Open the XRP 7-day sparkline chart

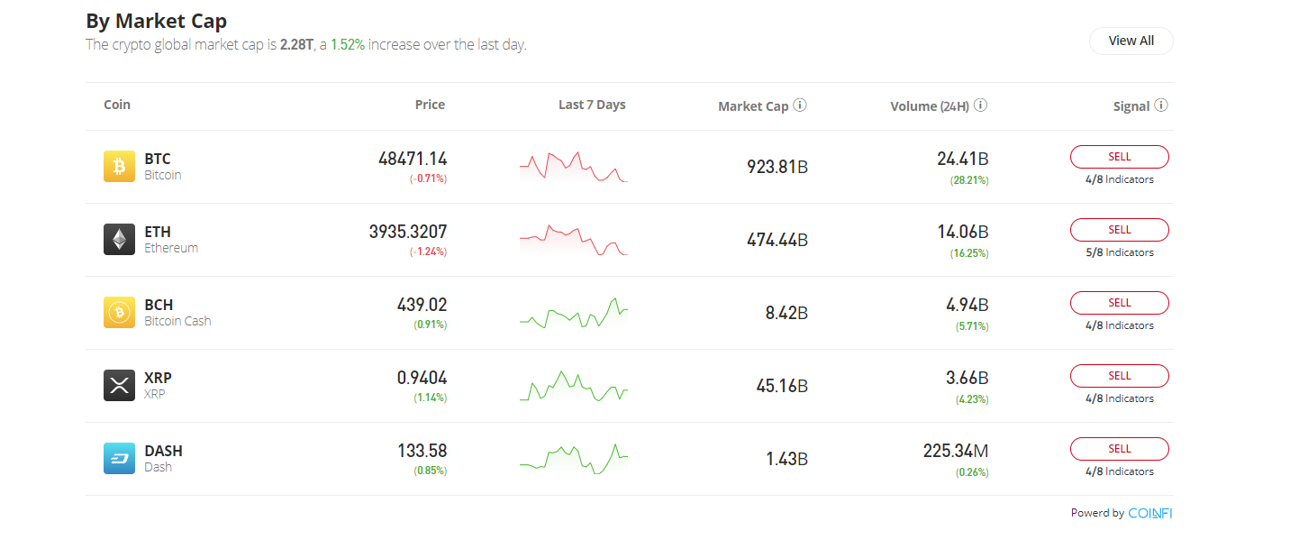pos(574,386)
